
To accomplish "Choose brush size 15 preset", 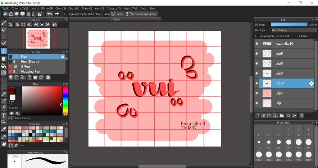I will 259,144.
